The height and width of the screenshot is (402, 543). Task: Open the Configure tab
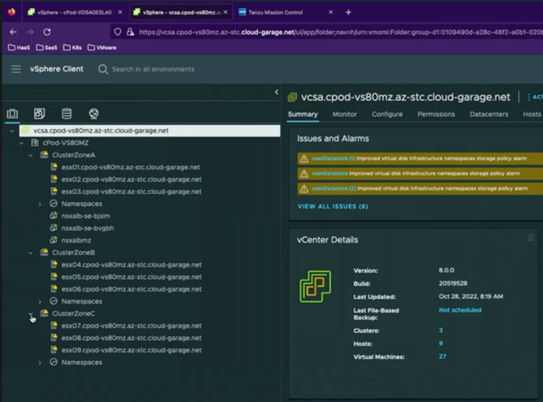387,115
